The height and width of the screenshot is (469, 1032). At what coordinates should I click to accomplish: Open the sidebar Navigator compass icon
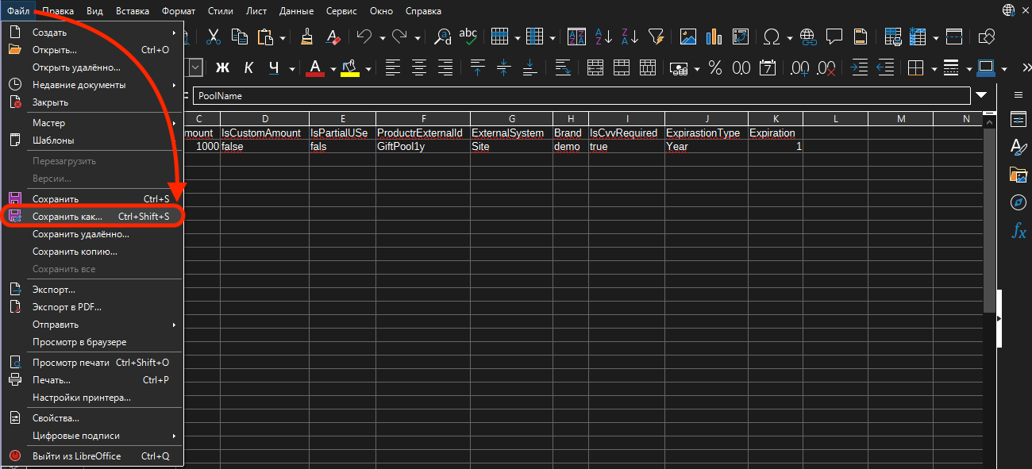pos(1019,202)
